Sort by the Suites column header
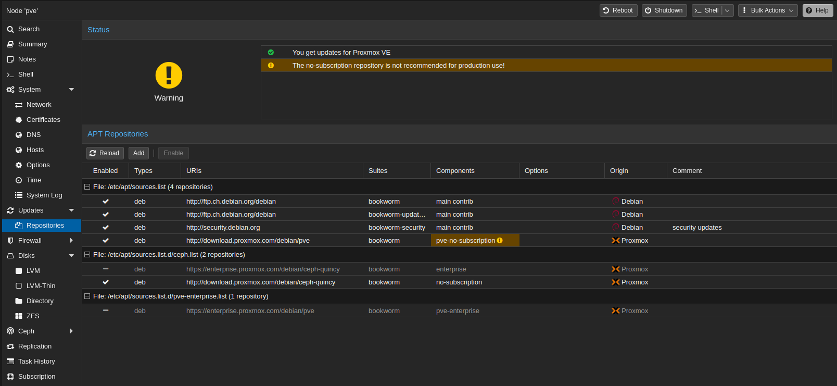Screen dimensions: 837x386 coord(397,171)
